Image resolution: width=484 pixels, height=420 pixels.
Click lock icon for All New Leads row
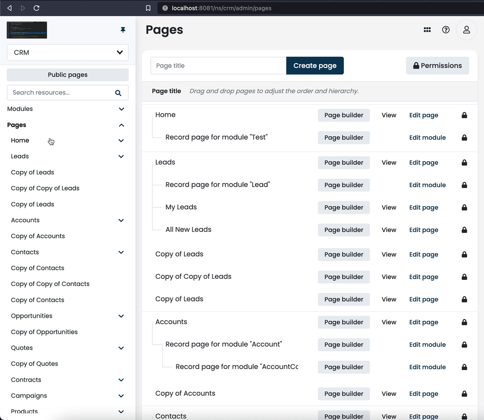(464, 230)
